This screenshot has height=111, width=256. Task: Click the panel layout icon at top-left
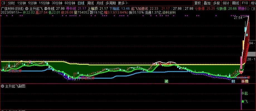click(3, 3)
